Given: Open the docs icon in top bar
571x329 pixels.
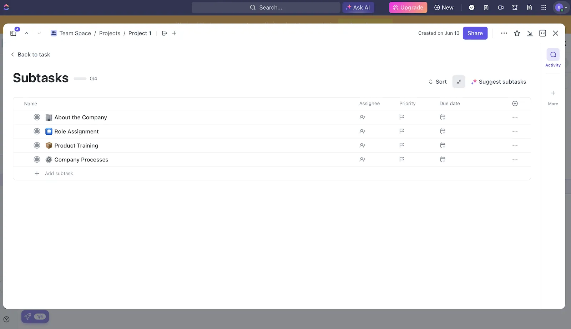Looking at the screenshot, I should 530,8.
